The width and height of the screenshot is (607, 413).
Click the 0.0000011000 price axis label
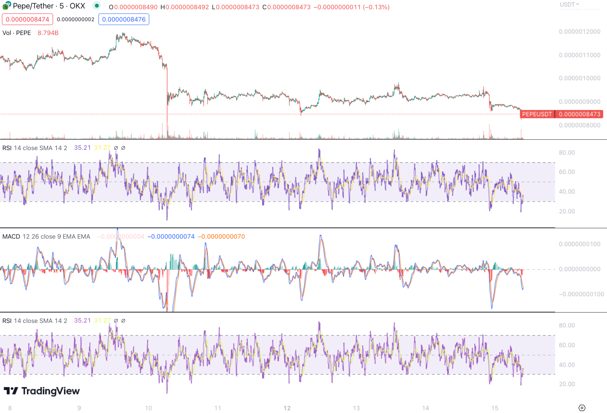coord(579,55)
